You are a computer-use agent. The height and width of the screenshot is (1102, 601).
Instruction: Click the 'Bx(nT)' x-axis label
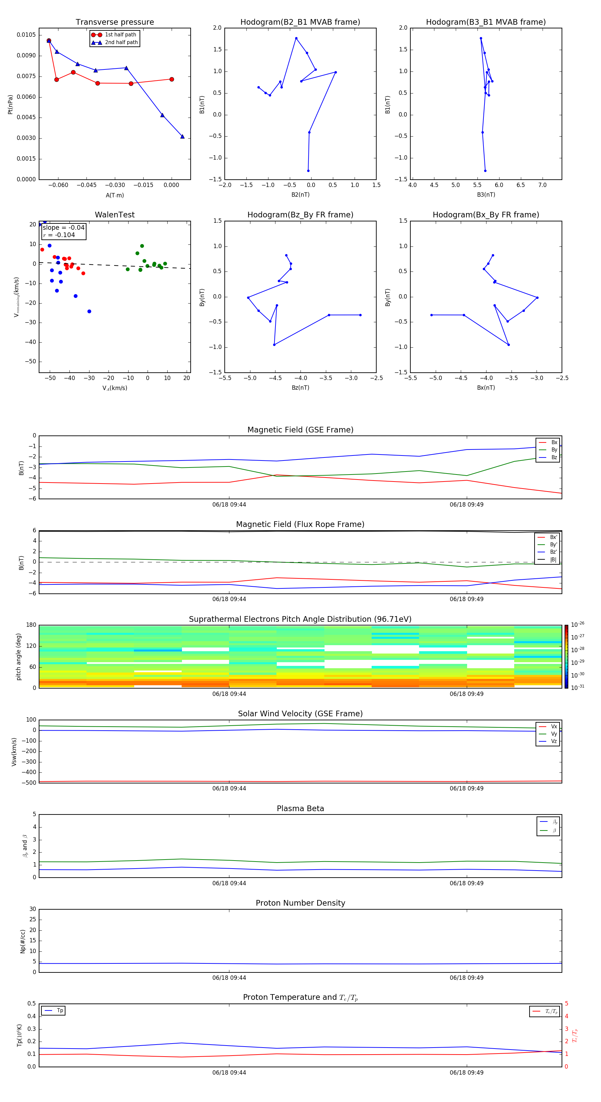[486, 388]
